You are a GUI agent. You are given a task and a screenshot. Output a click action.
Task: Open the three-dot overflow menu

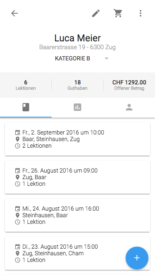[141, 13]
